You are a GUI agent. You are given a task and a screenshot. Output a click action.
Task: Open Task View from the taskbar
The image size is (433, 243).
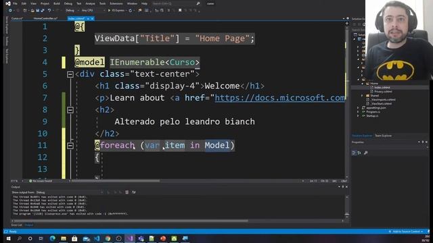[41, 238]
